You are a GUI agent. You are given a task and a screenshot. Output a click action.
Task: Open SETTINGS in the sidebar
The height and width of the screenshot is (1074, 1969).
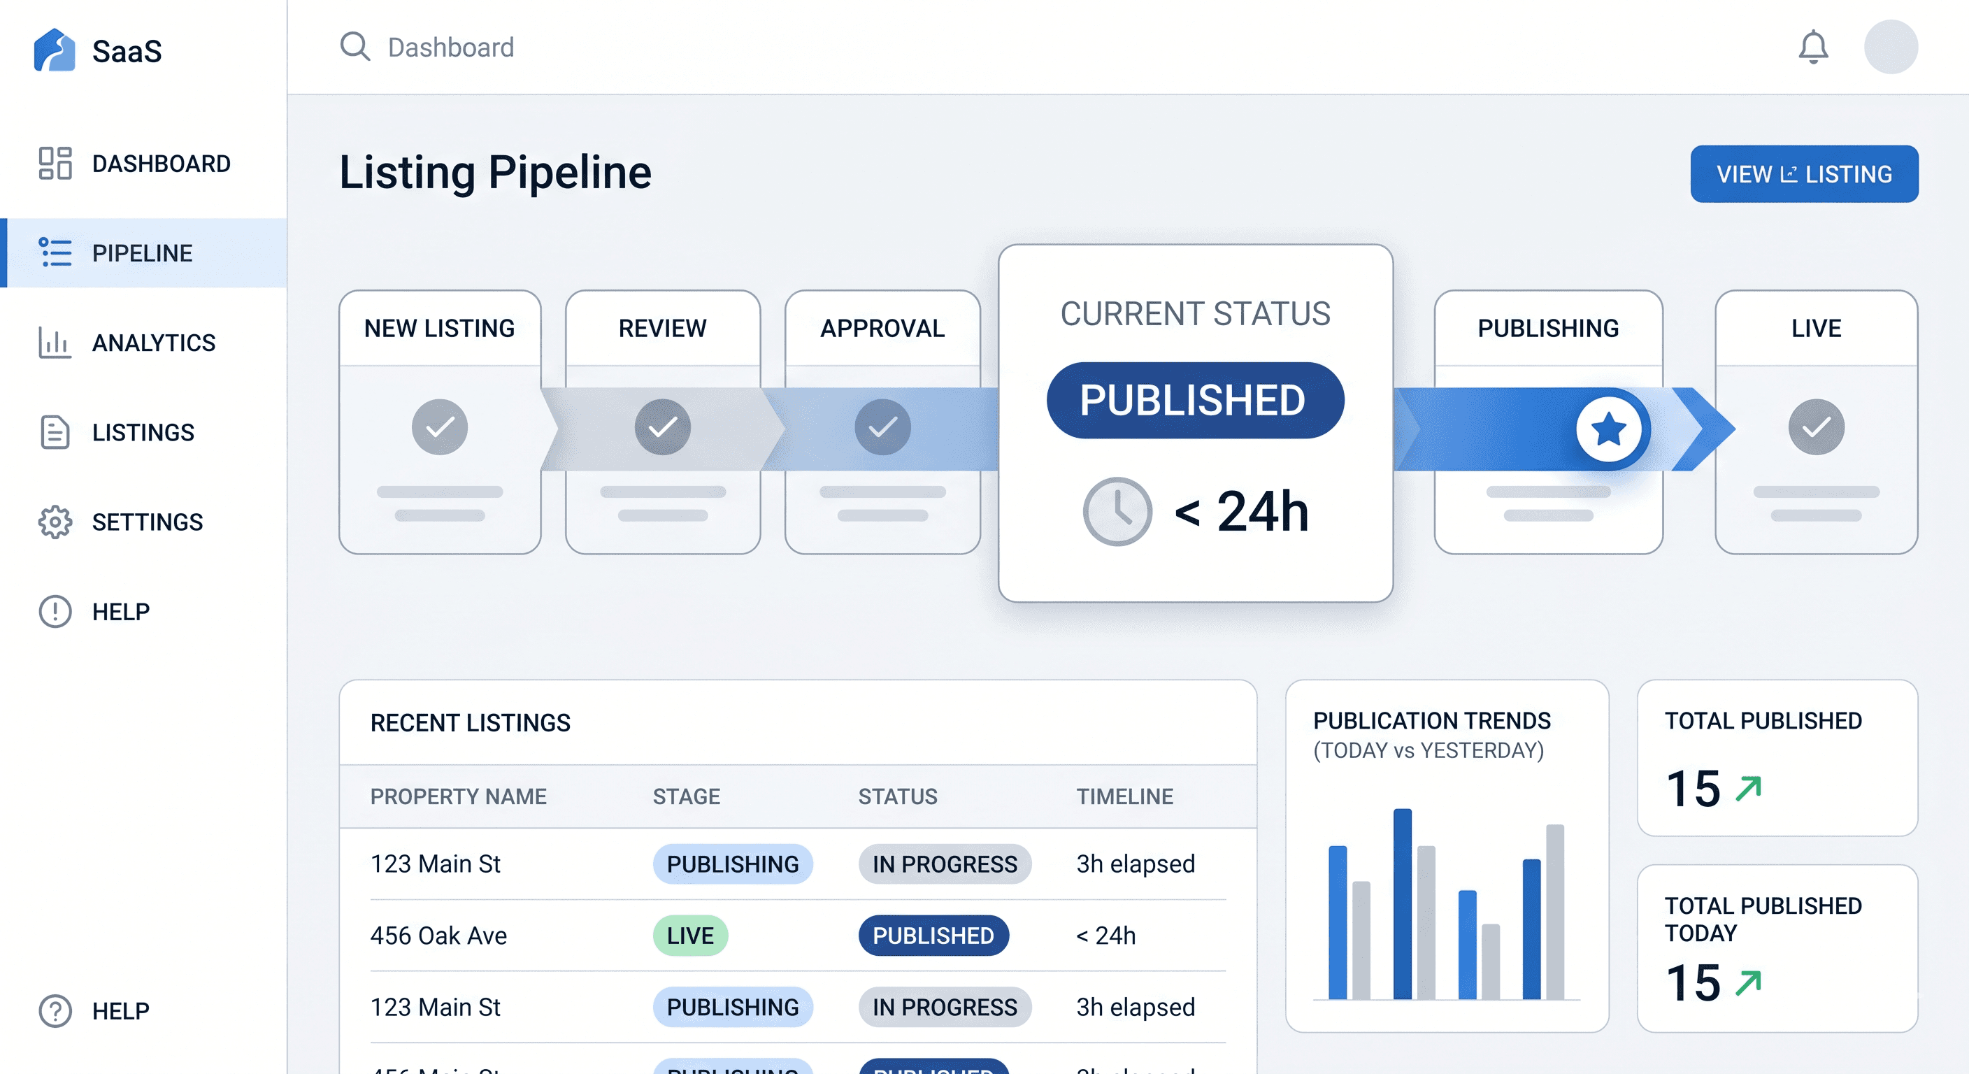click(143, 522)
